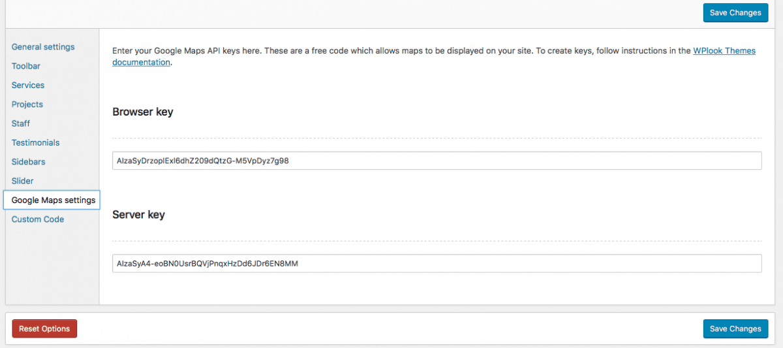The image size is (783, 348).
Task: Select the Services tab in sidebar
Action: pyautogui.click(x=28, y=85)
